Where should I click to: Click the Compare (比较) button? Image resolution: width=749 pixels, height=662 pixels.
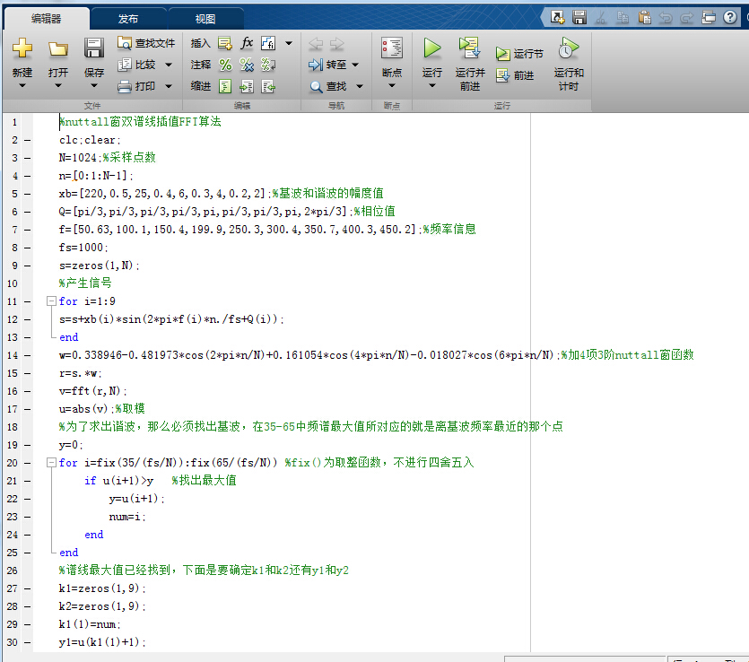coord(137,65)
